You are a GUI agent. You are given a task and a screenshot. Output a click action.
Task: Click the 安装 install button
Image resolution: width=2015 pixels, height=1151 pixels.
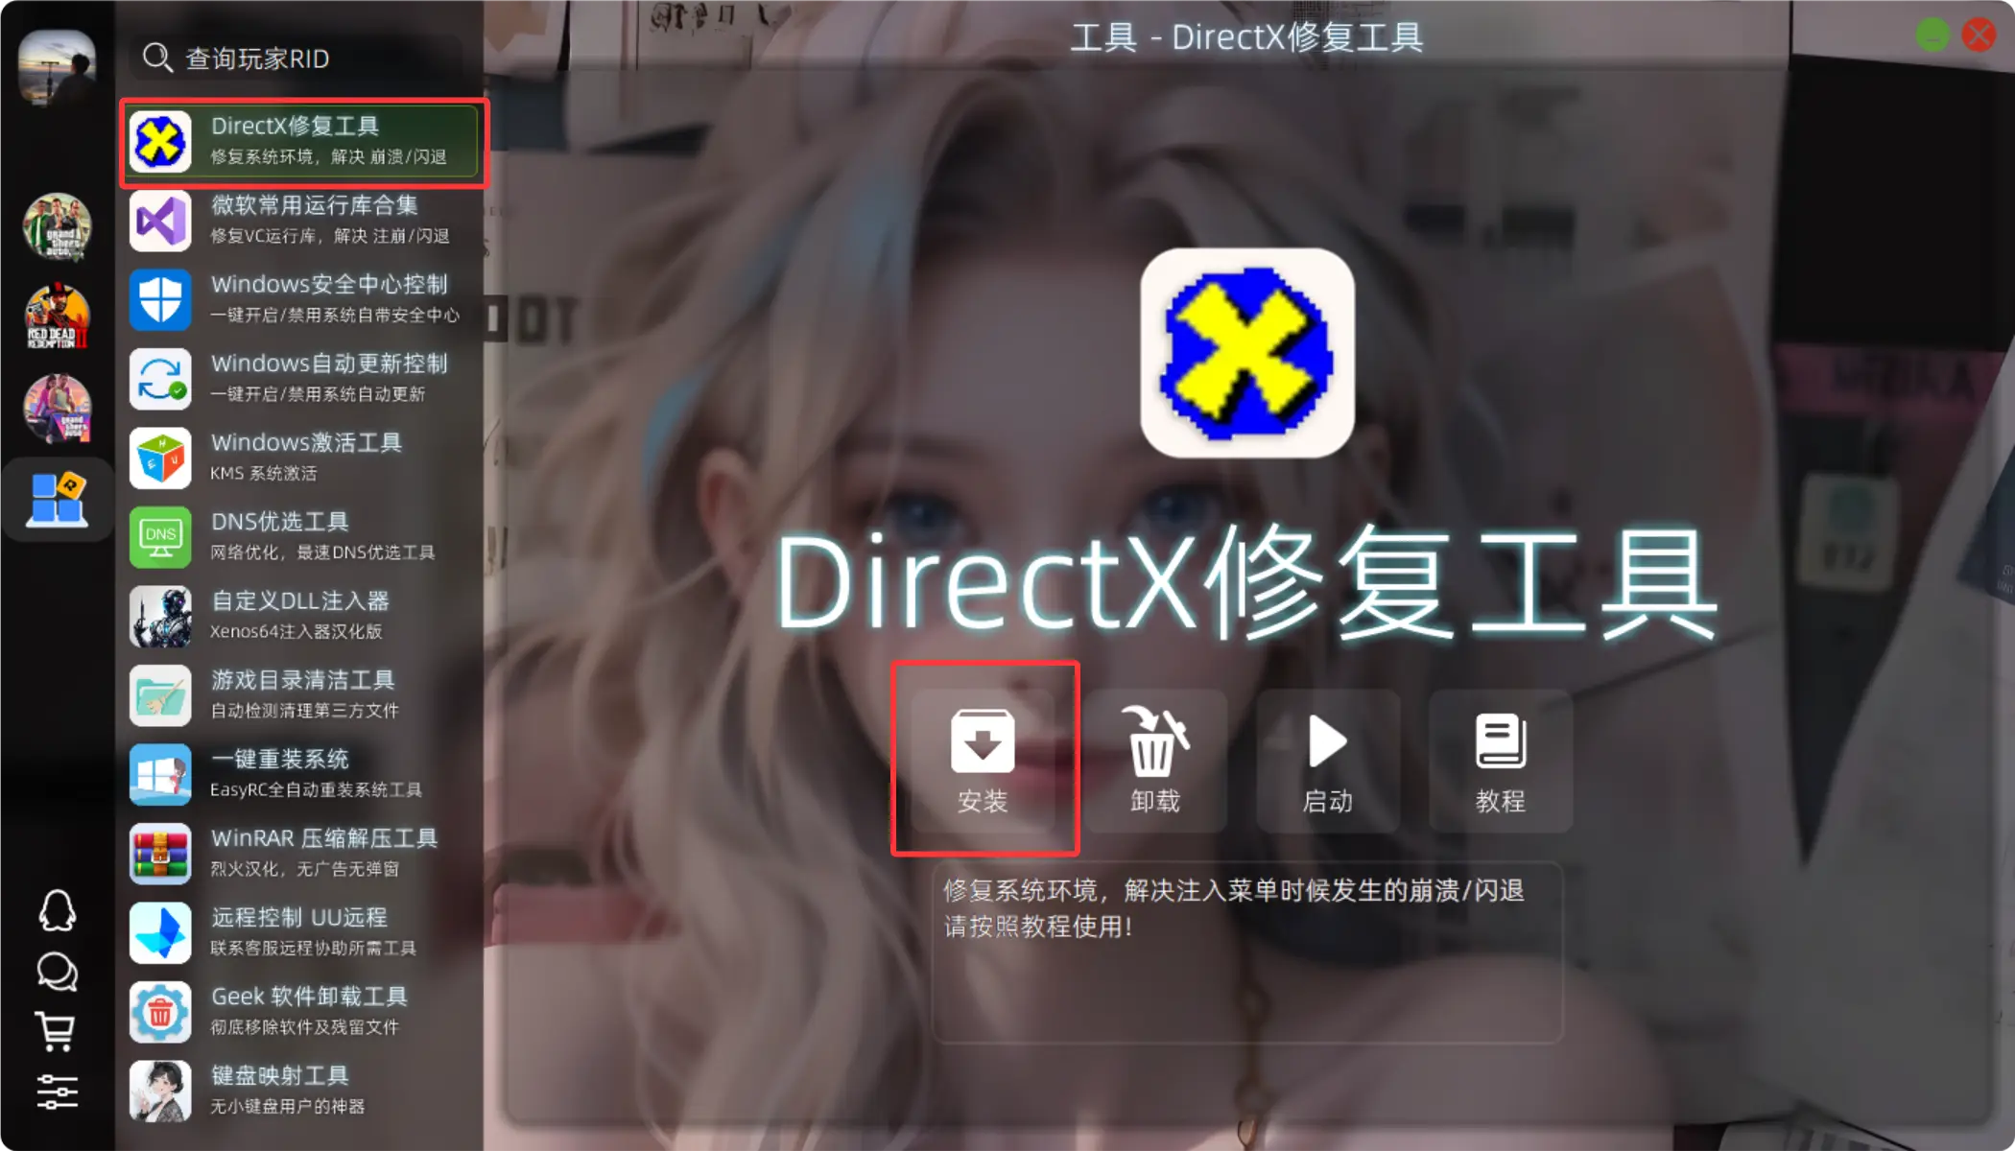pyautogui.click(x=983, y=760)
